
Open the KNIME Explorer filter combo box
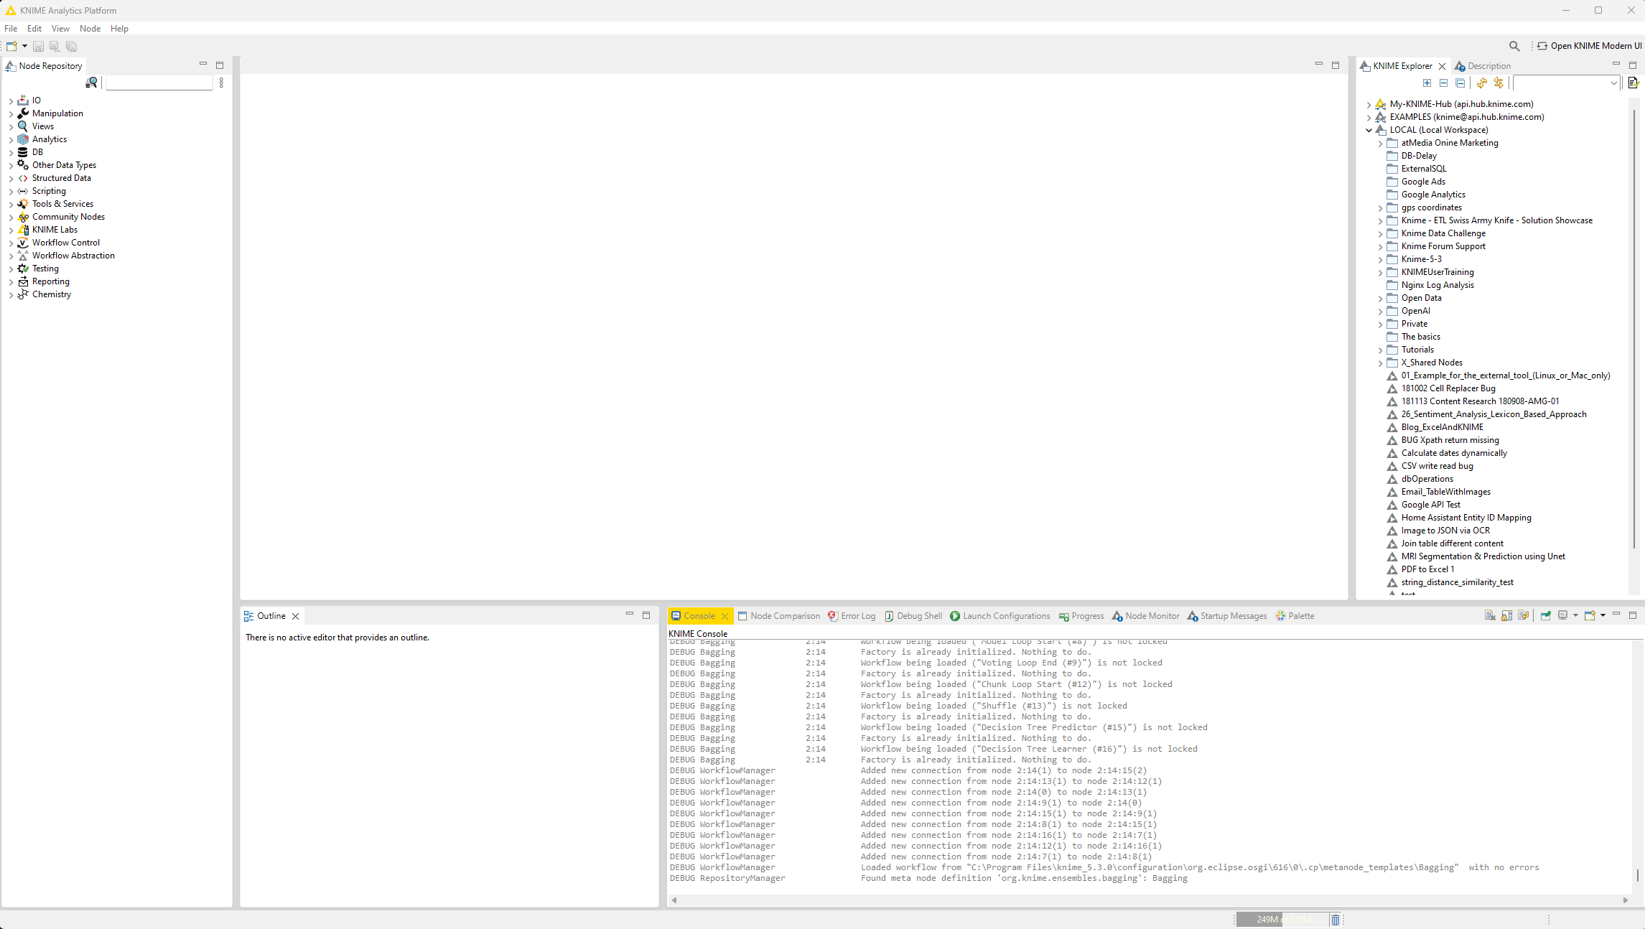[1566, 83]
